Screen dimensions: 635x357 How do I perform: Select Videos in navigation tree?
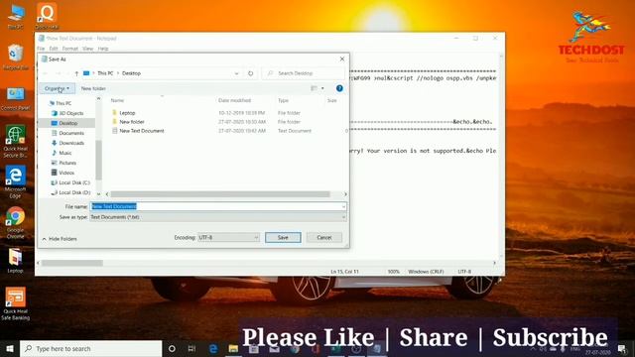click(63, 173)
